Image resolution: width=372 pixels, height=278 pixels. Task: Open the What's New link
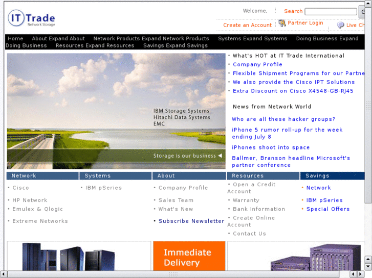point(176,209)
